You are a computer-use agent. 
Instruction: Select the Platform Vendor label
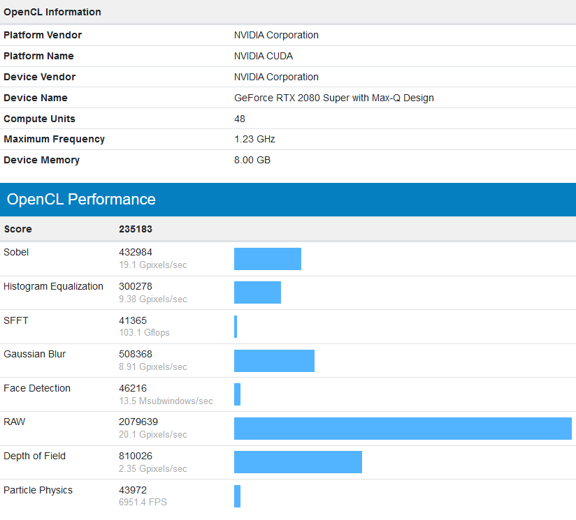pyautogui.click(x=43, y=35)
